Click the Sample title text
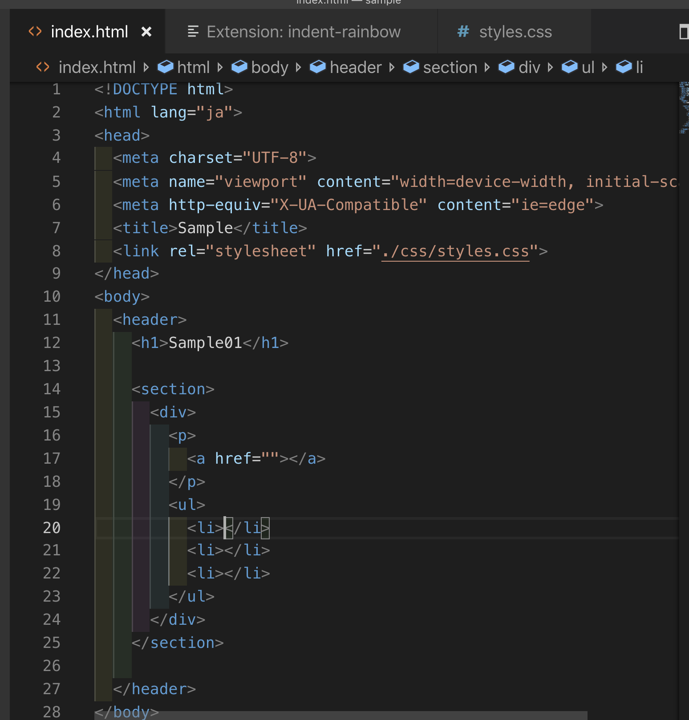The width and height of the screenshot is (689, 720). (x=205, y=228)
